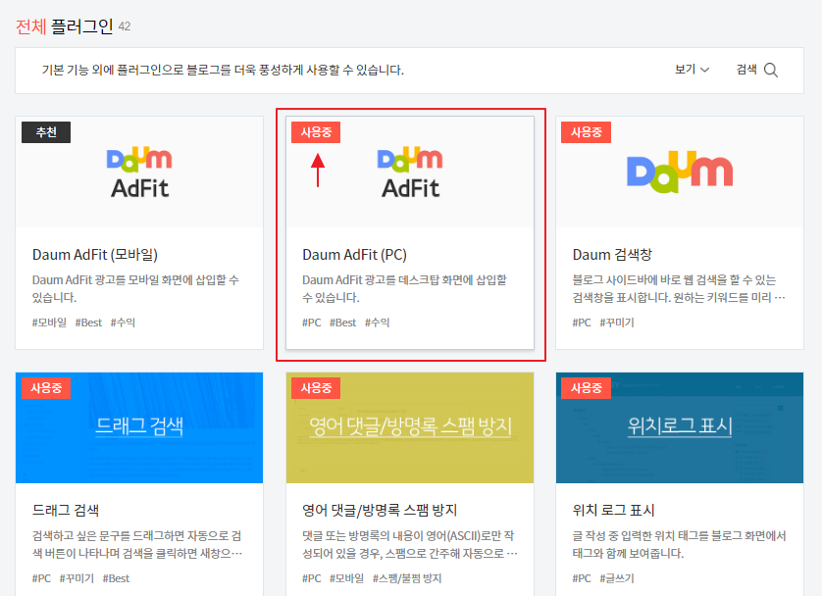
Task: Click the 사용중 badge on 스팸 방지 card
Action: pos(316,388)
